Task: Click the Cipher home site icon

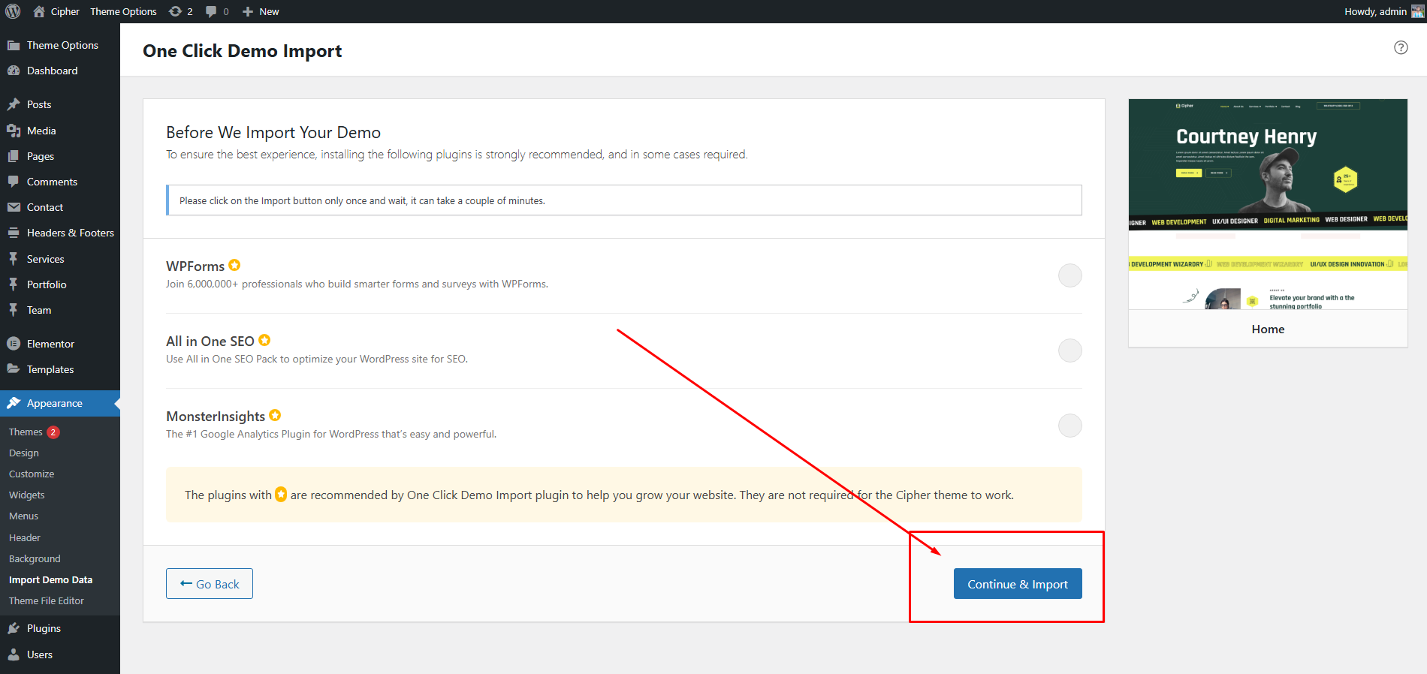Action: 39,11
